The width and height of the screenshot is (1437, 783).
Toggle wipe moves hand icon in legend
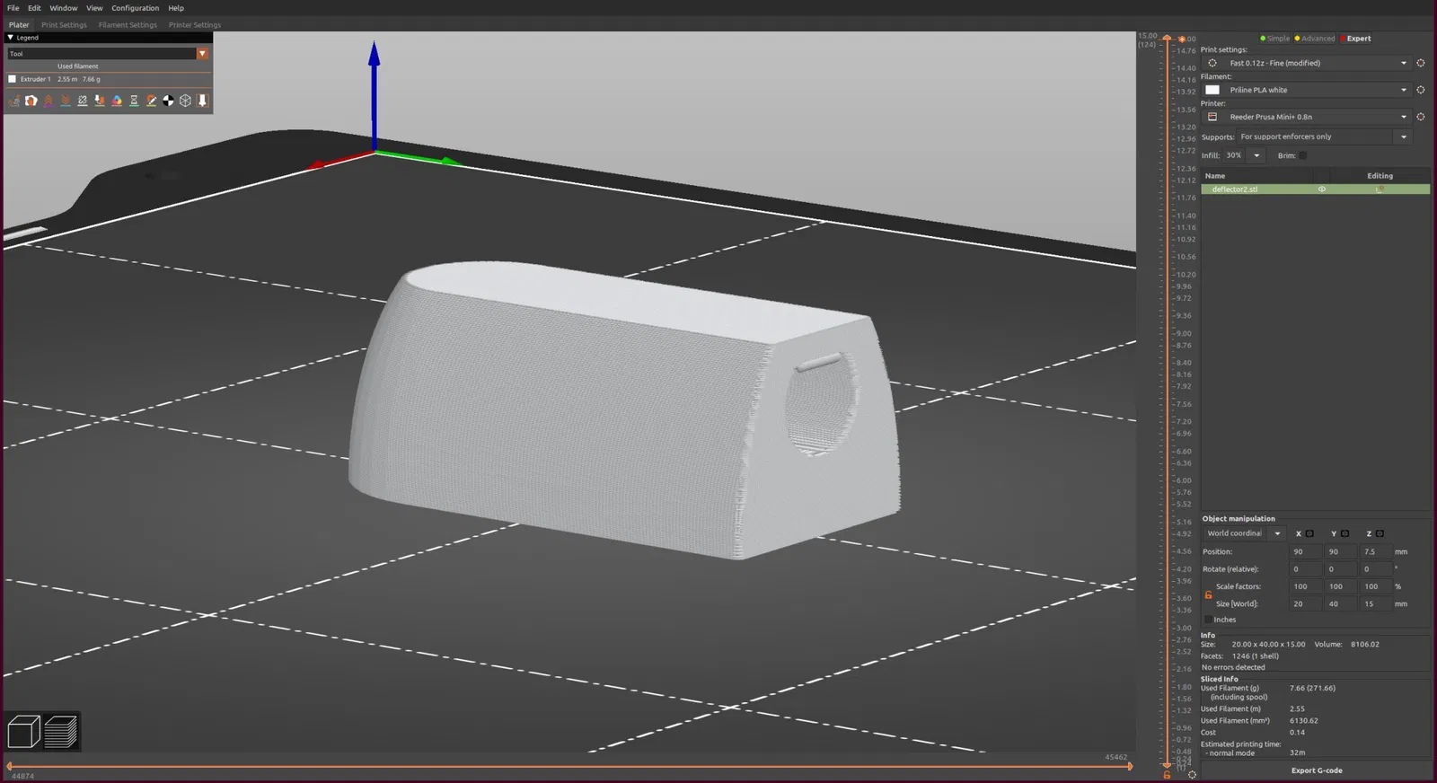[x=31, y=101]
